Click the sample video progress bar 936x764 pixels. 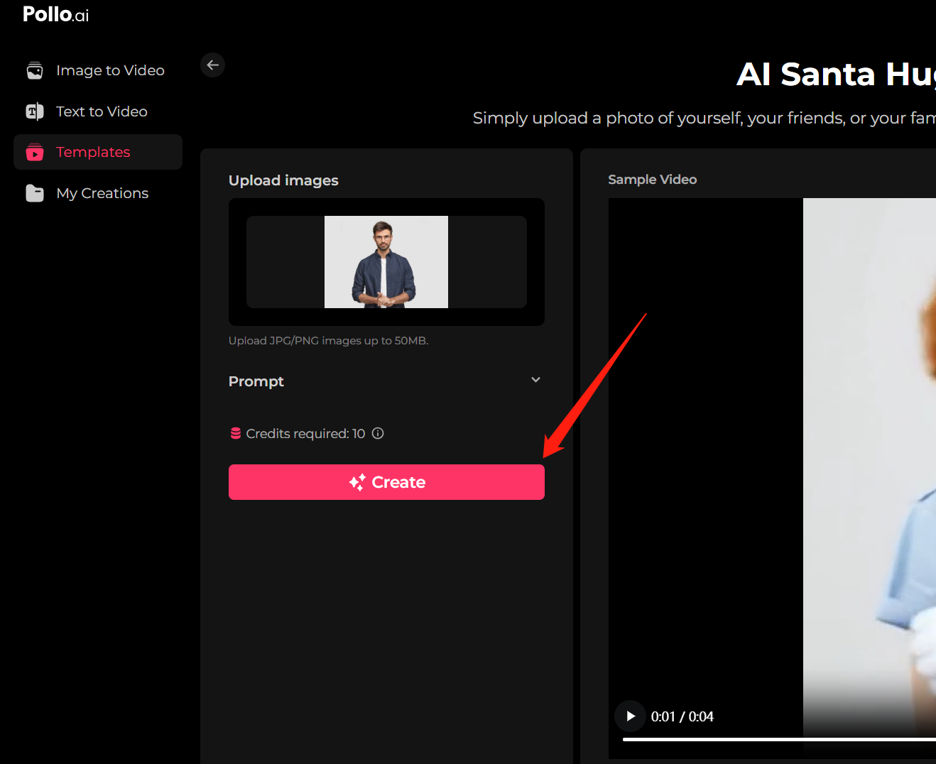coord(779,739)
